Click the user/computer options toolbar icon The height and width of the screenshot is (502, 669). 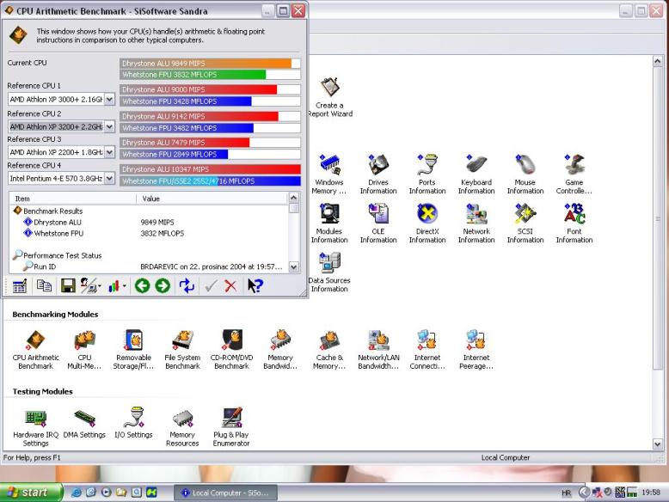pyautogui.click(x=89, y=285)
